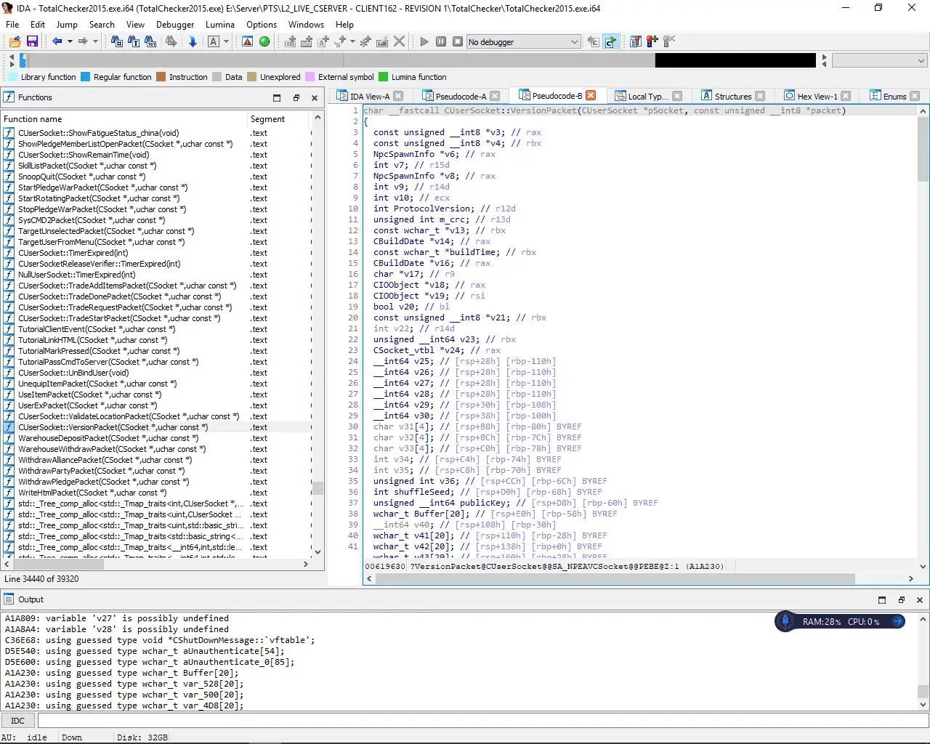The height and width of the screenshot is (744, 930).
Task: Click the IDC command mode button
Action: (x=18, y=721)
